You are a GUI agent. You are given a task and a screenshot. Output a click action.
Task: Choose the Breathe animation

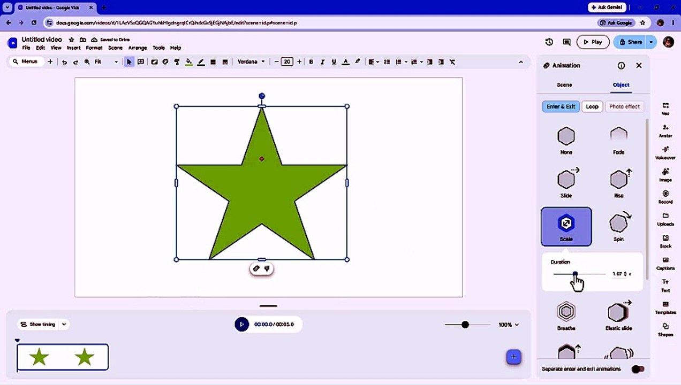coord(566,315)
